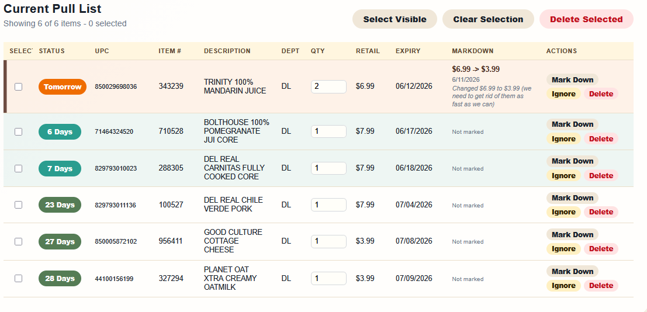Delete the Chile Verde Pork row

click(x=601, y=212)
